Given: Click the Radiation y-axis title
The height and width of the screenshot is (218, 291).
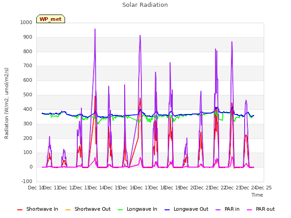Looking at the screenshot, I should click(x=6, y=103).
